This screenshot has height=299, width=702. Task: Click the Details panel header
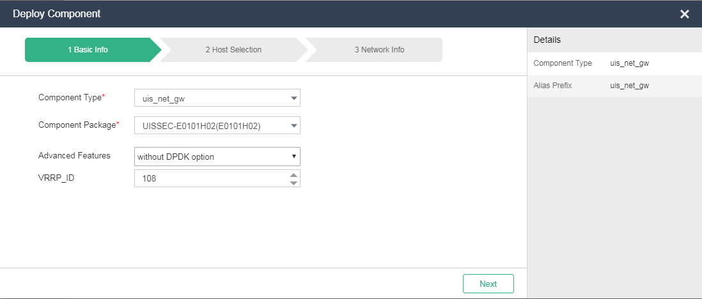tap(614, 40)
